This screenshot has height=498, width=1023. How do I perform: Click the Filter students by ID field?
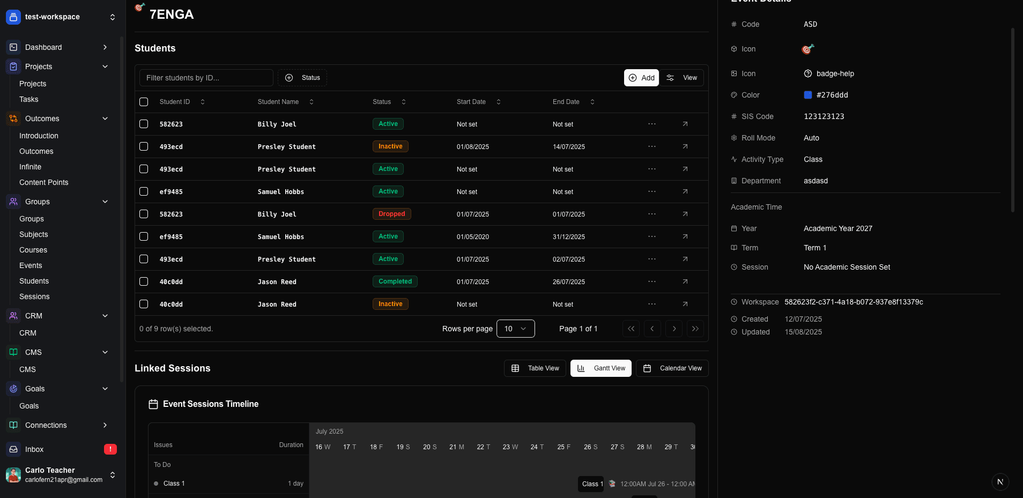pos(206,78)
